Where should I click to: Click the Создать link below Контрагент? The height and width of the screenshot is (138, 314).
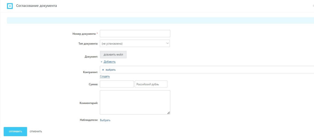point(105,76)
